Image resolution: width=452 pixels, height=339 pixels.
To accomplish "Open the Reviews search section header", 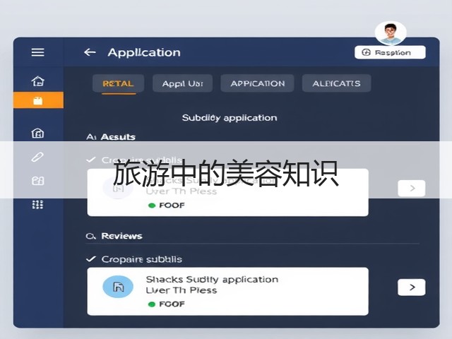I will [114, 236].
